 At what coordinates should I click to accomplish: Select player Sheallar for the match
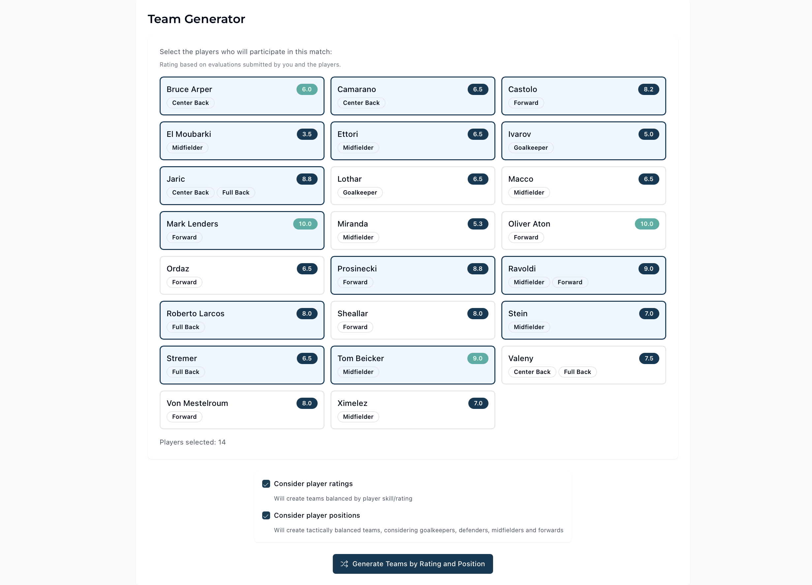click(x=413, y=320)
